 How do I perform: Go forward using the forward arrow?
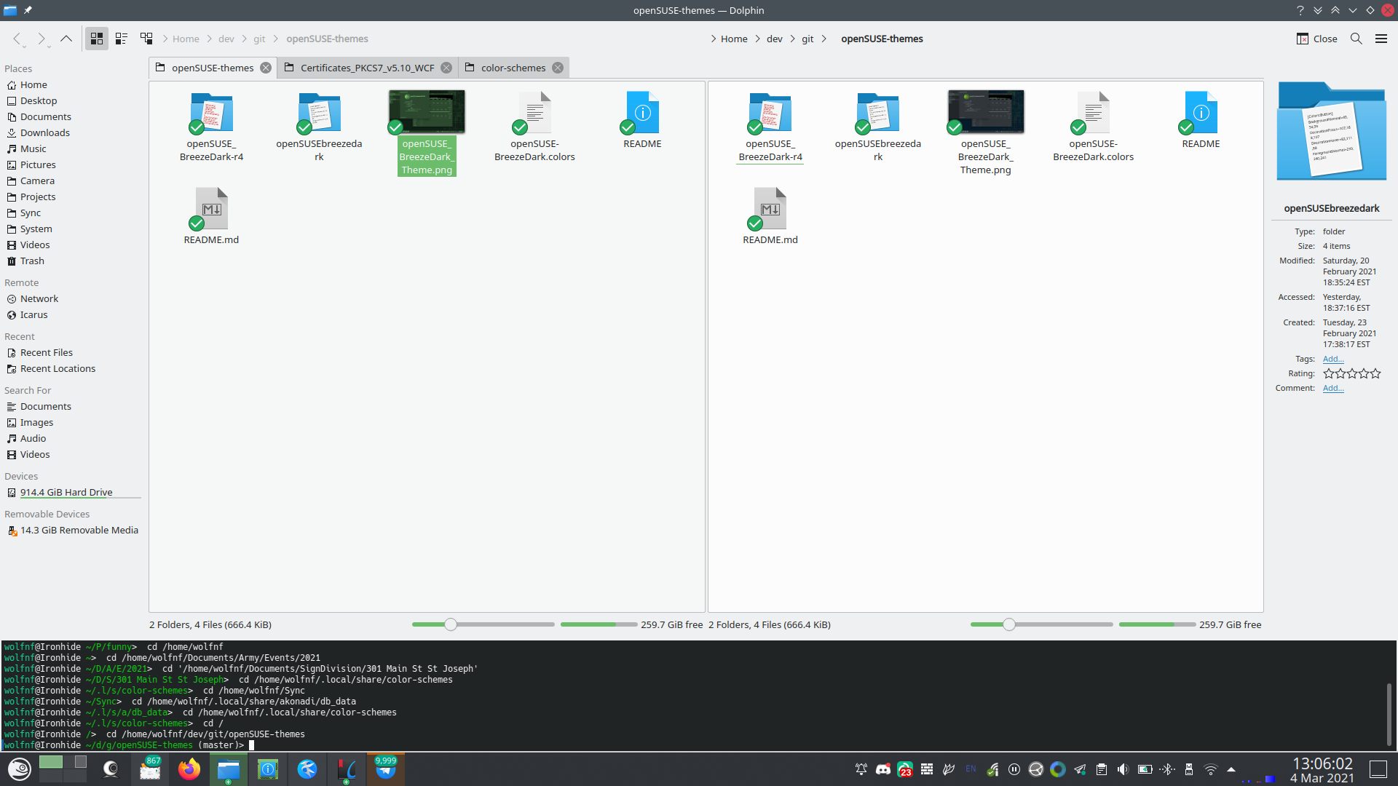coord(42,39)
